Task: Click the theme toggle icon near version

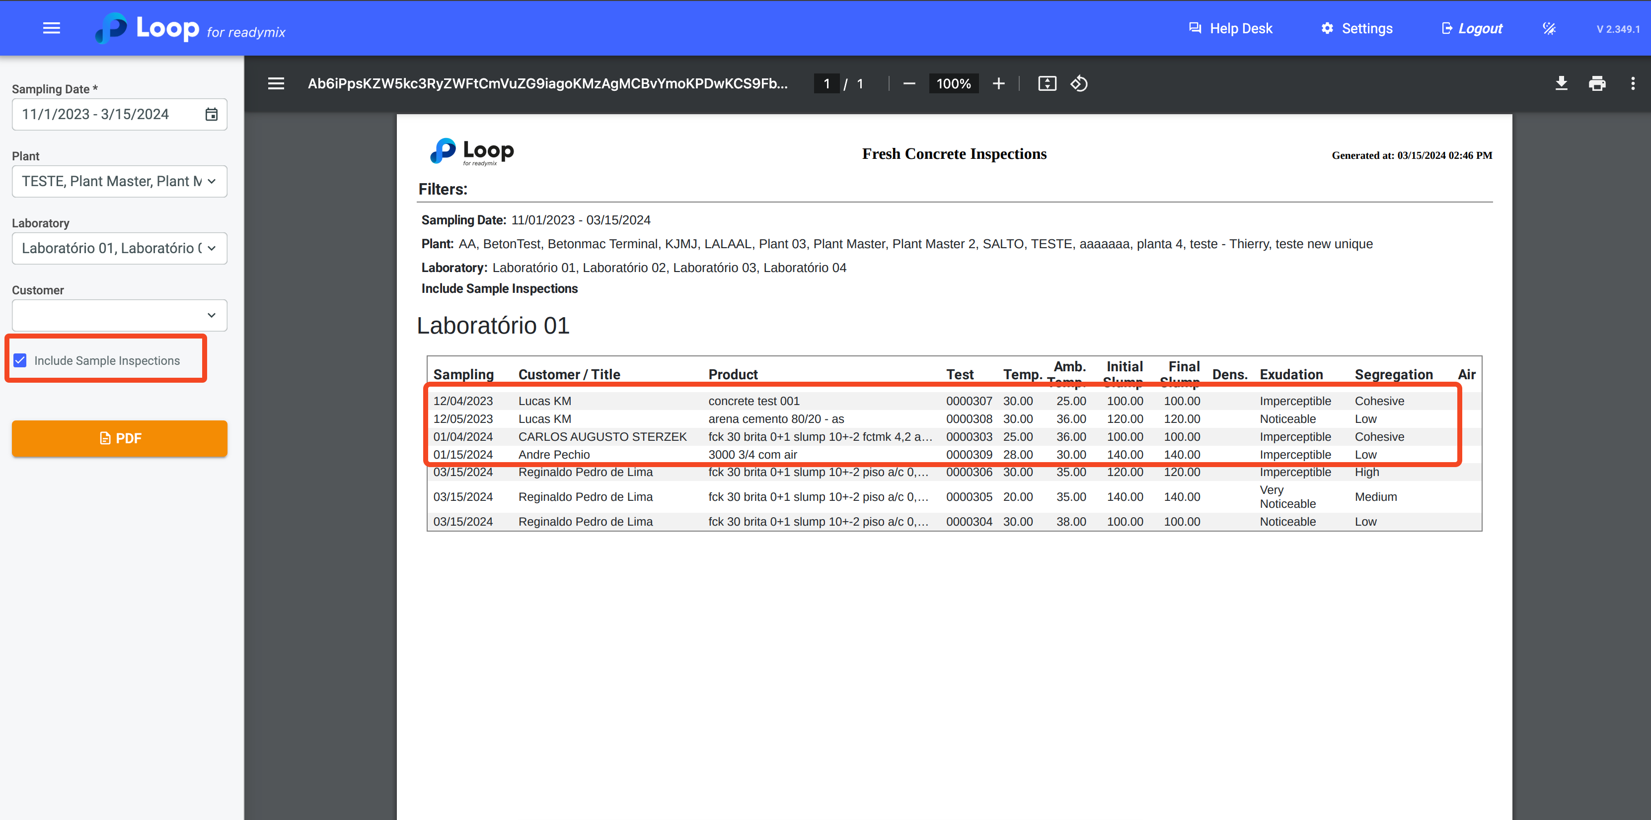Action: 1549,29
